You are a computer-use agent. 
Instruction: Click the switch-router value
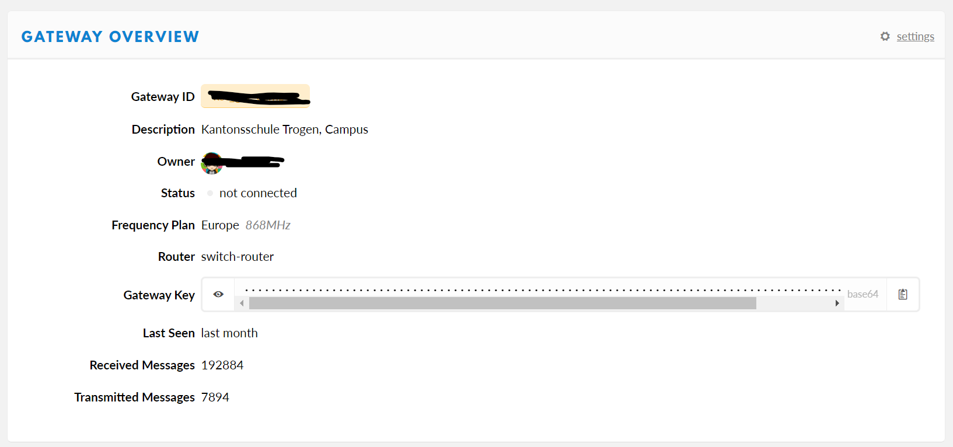(238, 257)
